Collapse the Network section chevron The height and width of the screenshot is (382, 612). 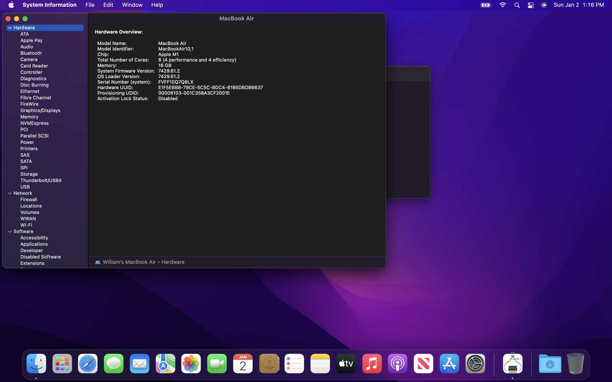tap(10, 193)
